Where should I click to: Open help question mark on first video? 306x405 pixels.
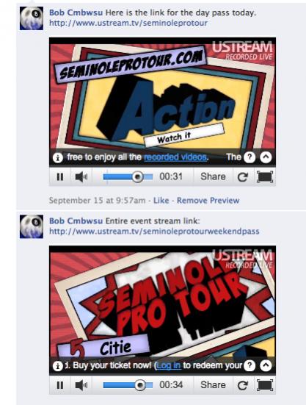pyautogui.click(x=249, y=157)
